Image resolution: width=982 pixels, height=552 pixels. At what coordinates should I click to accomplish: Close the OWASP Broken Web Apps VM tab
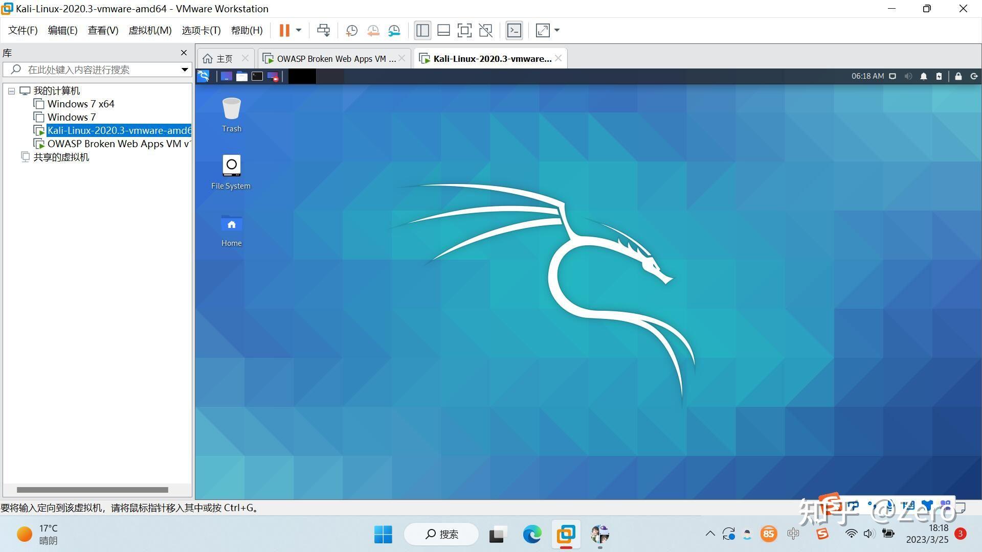click(x=402, y=58)
